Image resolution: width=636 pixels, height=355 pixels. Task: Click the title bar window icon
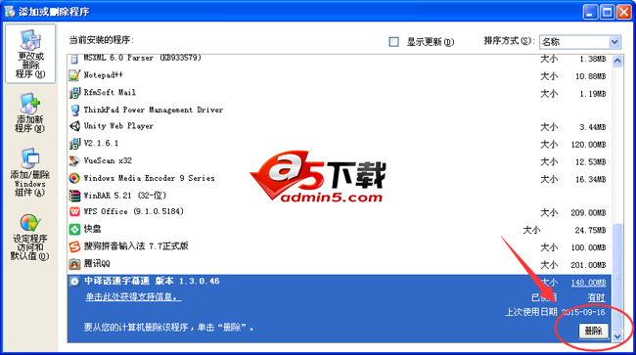pyautogui.click(x=10, y=12)
